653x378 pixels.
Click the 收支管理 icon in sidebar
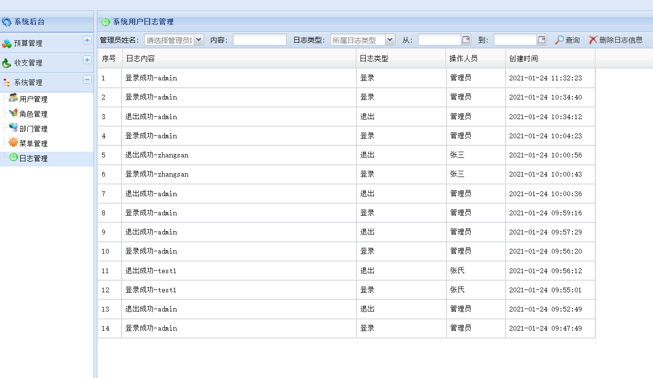(x=7, y=63)
